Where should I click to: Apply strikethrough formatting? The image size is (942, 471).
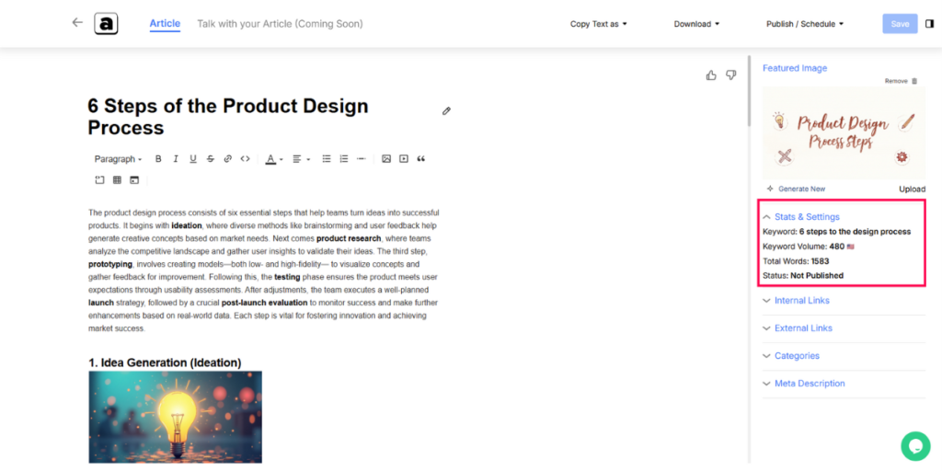pyautogui.click(x=211, y=159)
